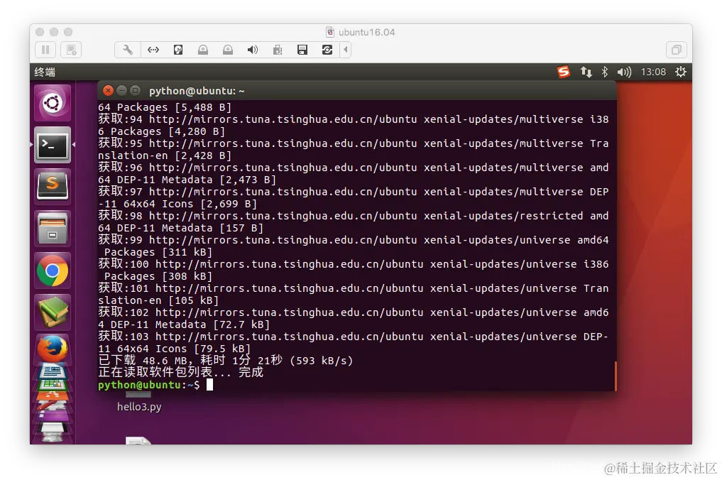Image resolution: width=722 pixels, height=480 pixels.
Task: Open the snapshot manager button beside pause
Action: [x=72, y=50]
